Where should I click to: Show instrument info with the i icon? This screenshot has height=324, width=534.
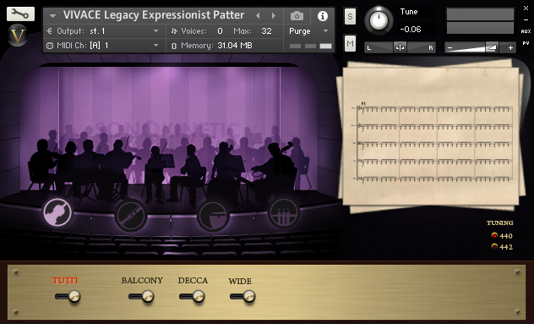click(x=323, y=16)
